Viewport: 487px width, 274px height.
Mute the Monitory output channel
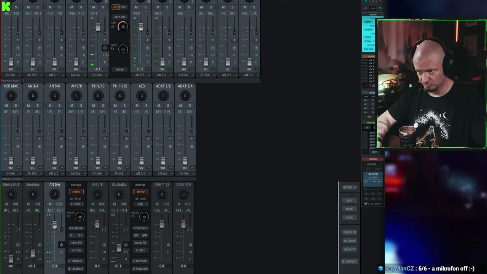tap(28, 204)
